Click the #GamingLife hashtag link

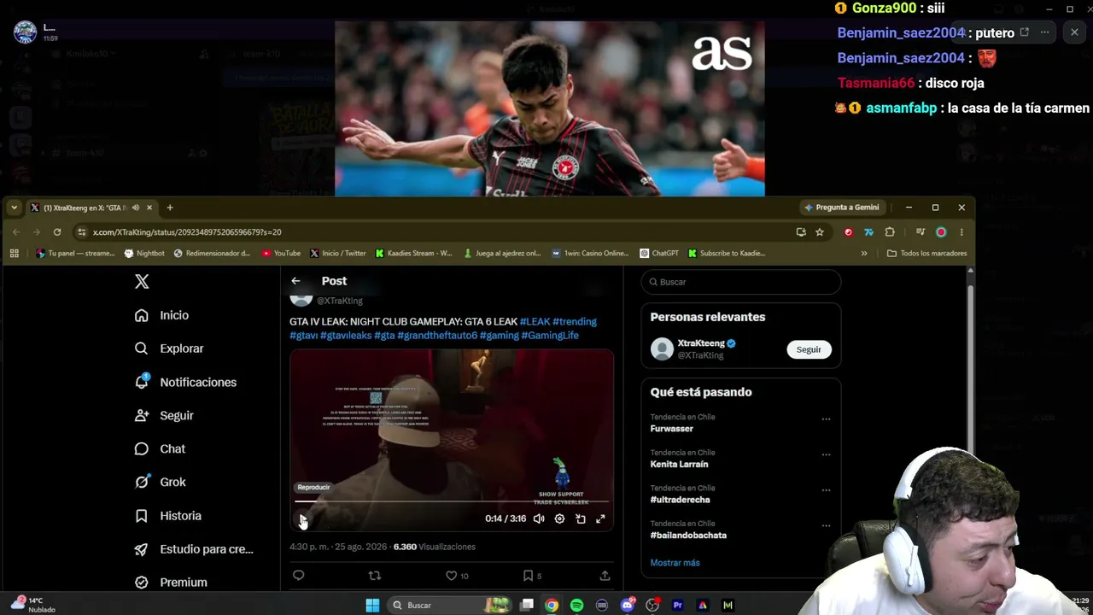pos(550,336)
